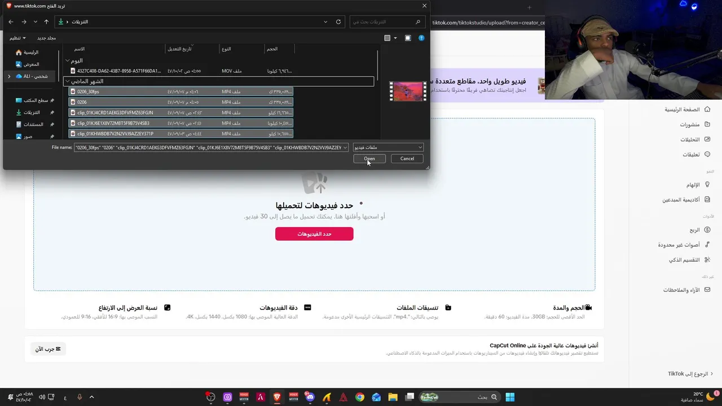
Task: Show hidden system tray icons
Action: 91,397
